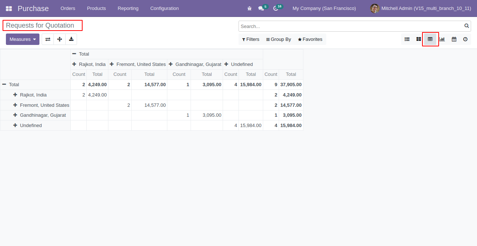Switch to list view
Image resolution: width=477 pixels, height=246 pixels.
pyautogui.click(x=407, y=39)
